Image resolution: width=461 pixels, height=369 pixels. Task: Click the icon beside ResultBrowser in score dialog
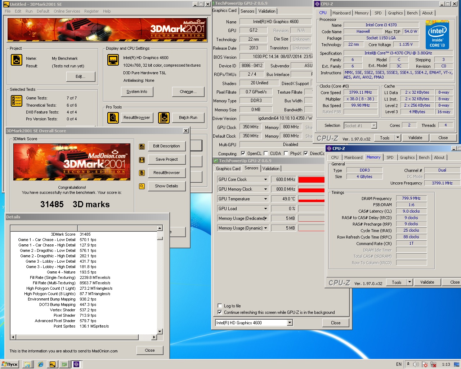click(142, 173)
